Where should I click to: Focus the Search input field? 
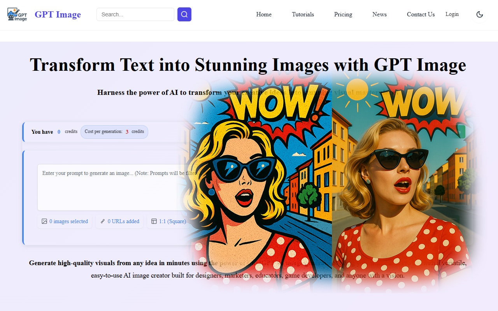coord(135,14)
